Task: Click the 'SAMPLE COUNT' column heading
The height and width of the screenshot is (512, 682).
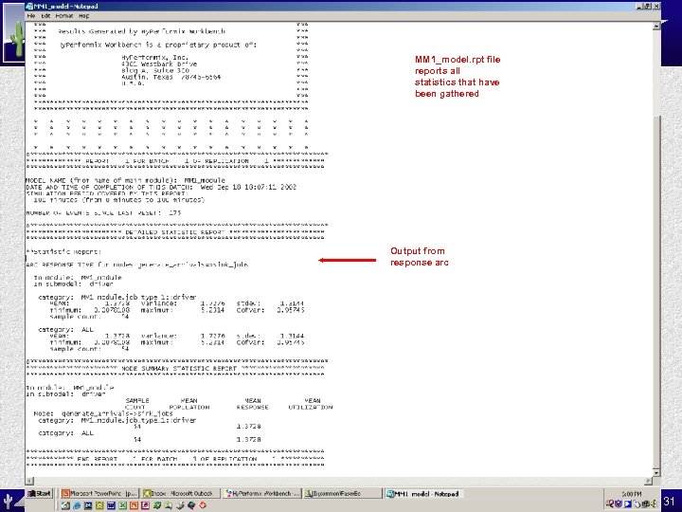Action: 137,404
